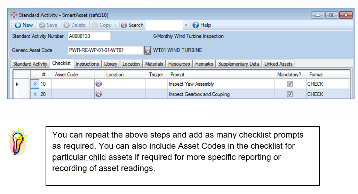Click the Location column header in grid
This screenshot has width=358, height=194.
click(x=125, y=75)
